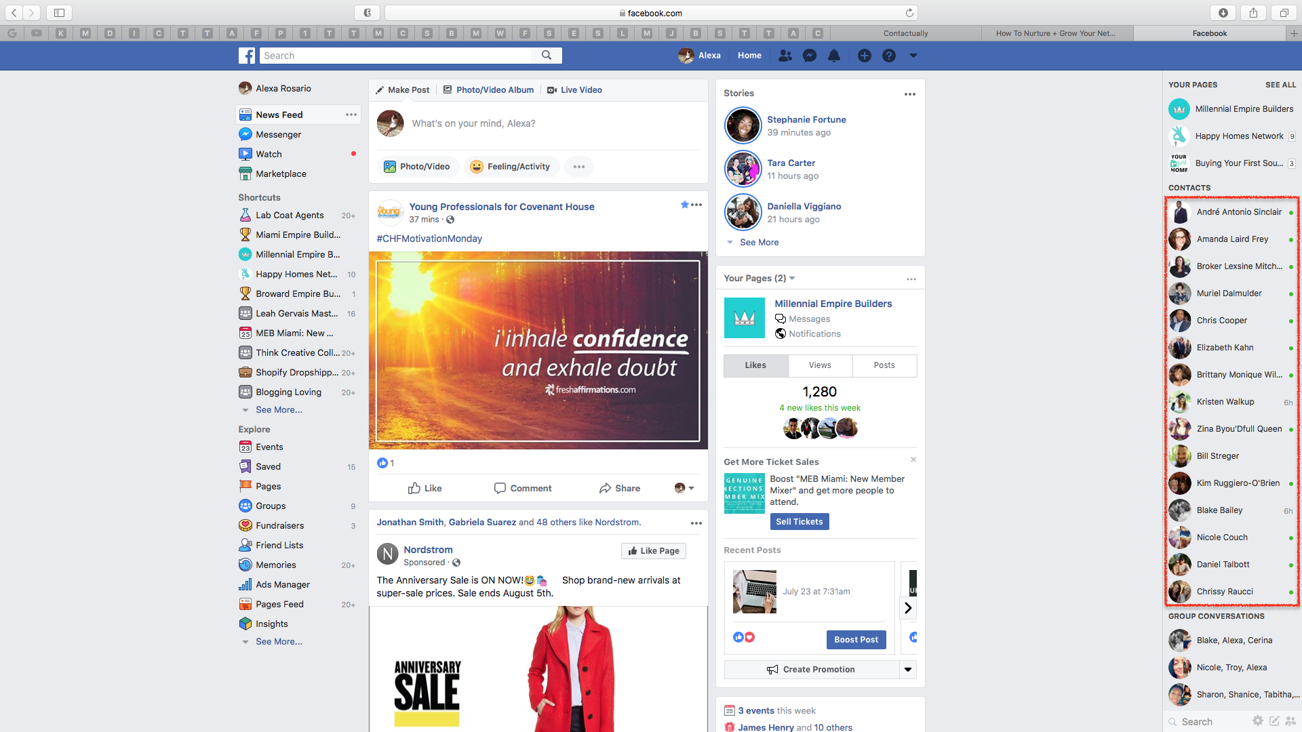Viewport: 1302px width, 732px height.
Task: Open Stephanie Fortune's story thumbnail
Action: coord(743,126)
